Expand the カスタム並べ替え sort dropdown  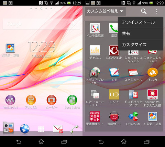click(105, 11)
